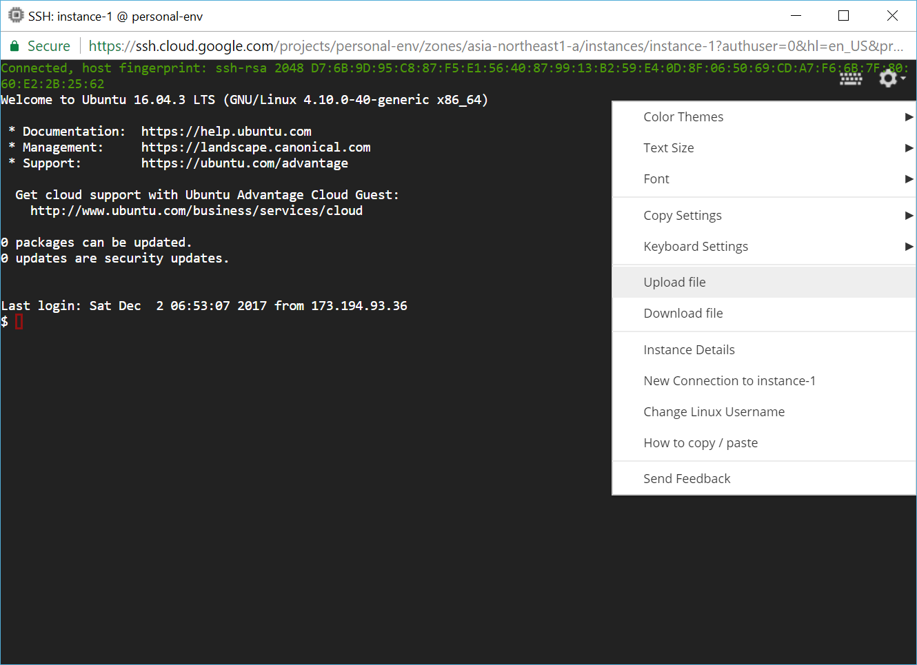917x665 pixels.
Task: Click the https://help.ubuntu.com documentation URL
Action: (x=226, y=132)
